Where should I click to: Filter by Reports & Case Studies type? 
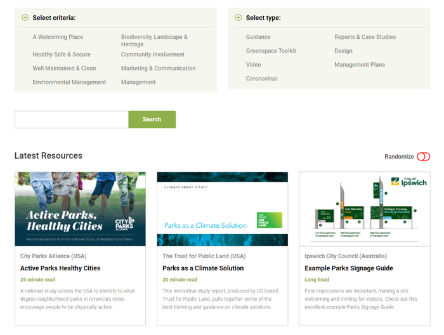tap(365, 37)
